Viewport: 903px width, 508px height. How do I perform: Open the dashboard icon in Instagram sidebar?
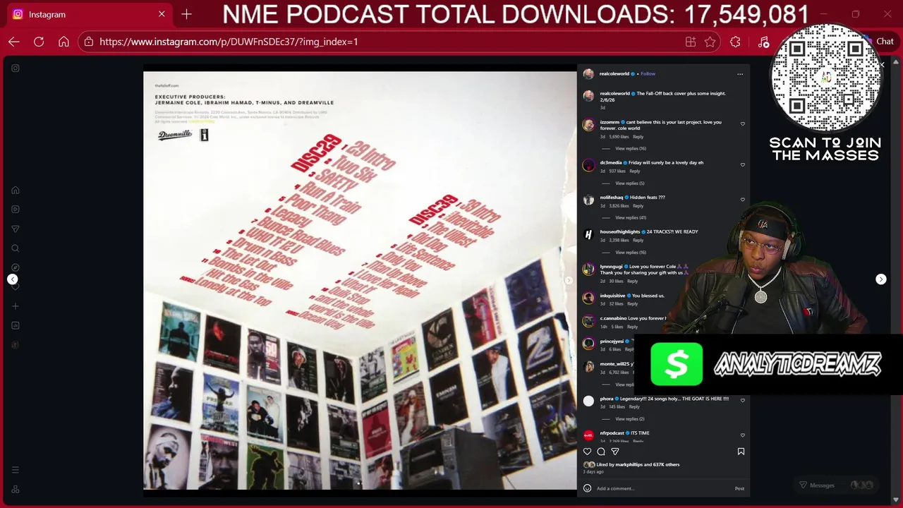click(16, 325)
